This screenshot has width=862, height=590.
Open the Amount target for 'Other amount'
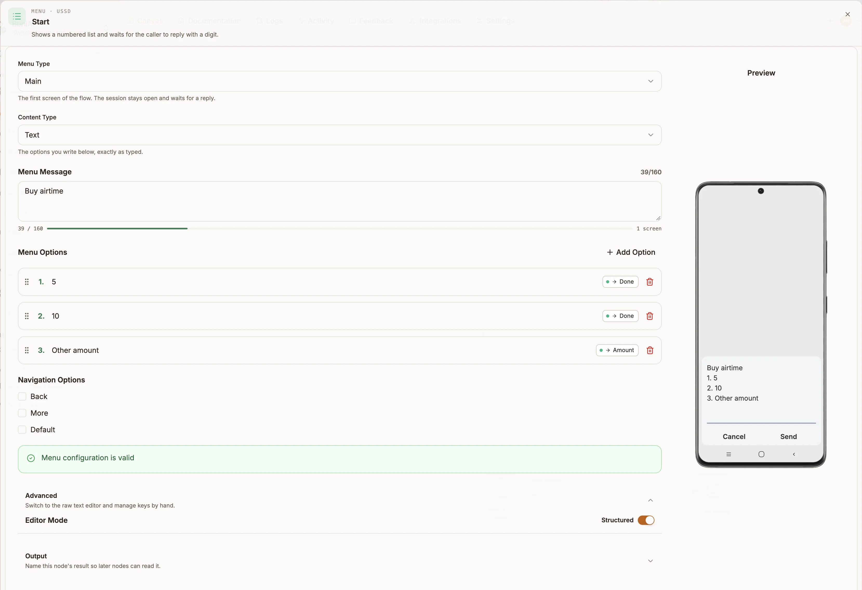pos(617,350)
